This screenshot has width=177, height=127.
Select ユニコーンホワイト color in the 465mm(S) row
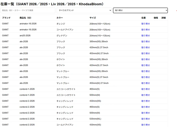click(66, 89)
